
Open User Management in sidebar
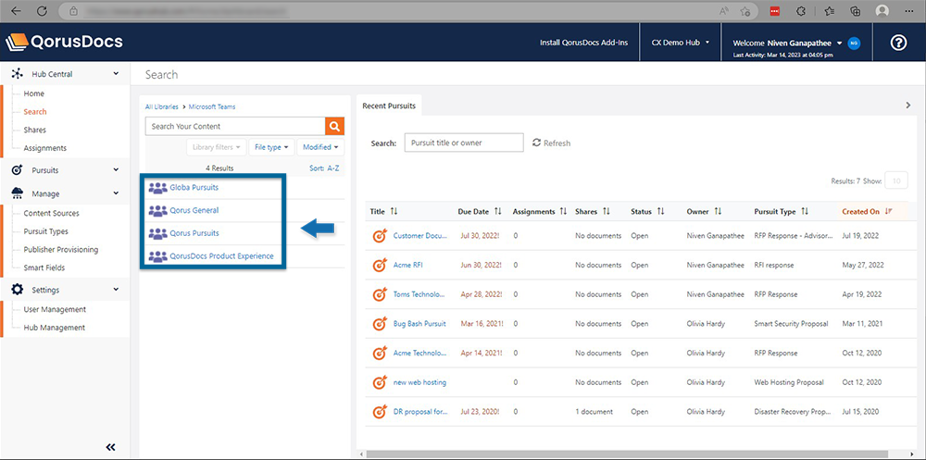point(55,309)
